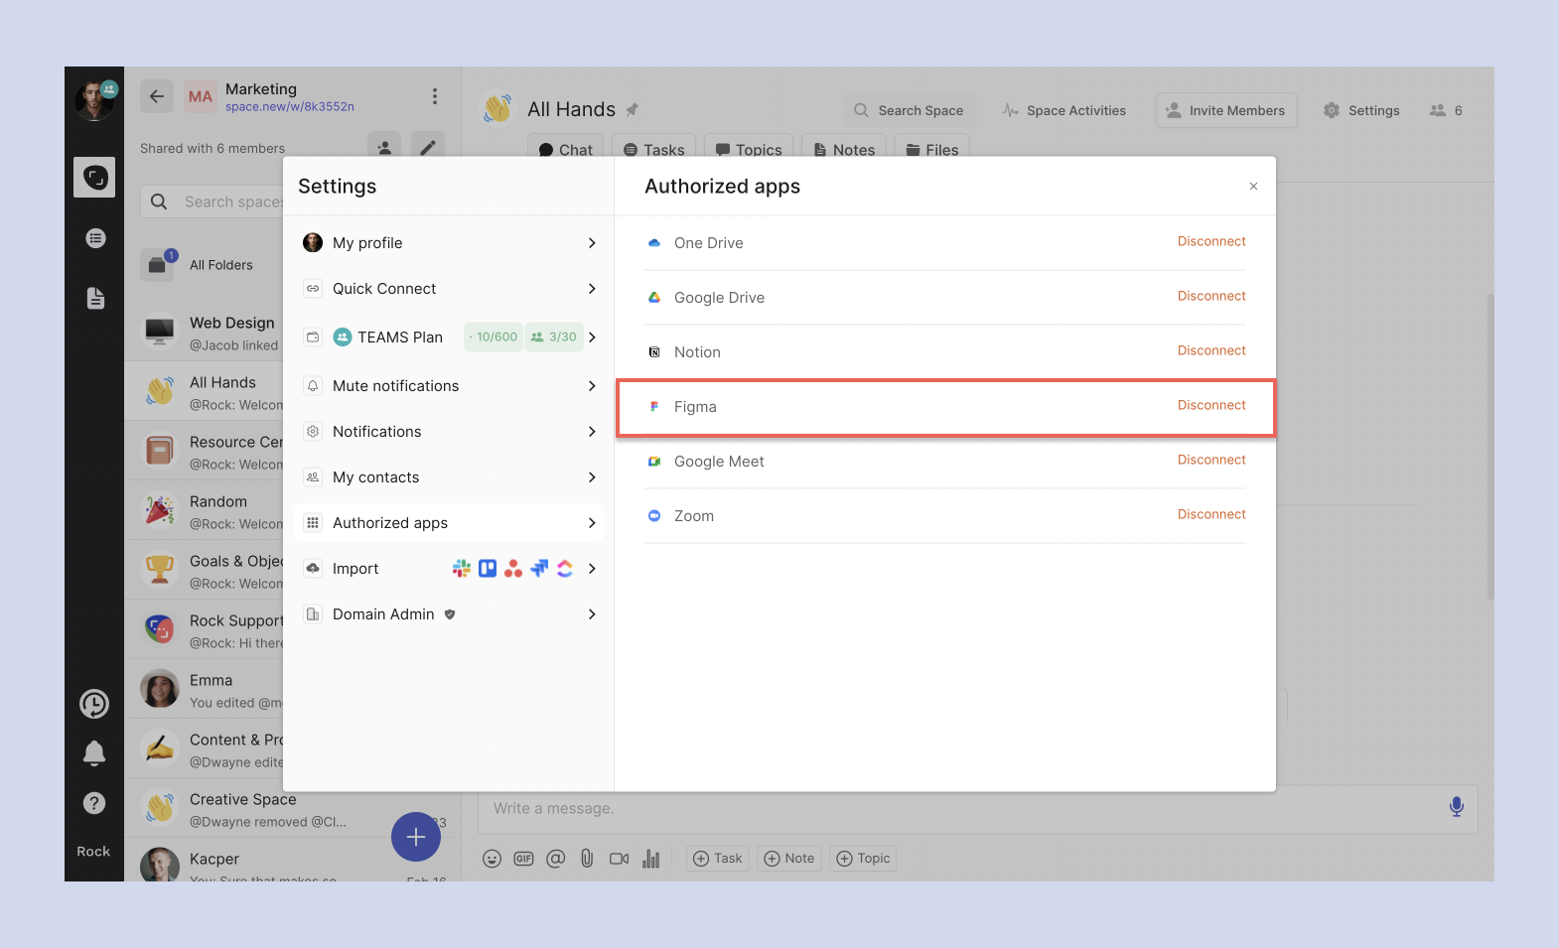
Task: Disconnect Figma
Action: [1211, 405]
